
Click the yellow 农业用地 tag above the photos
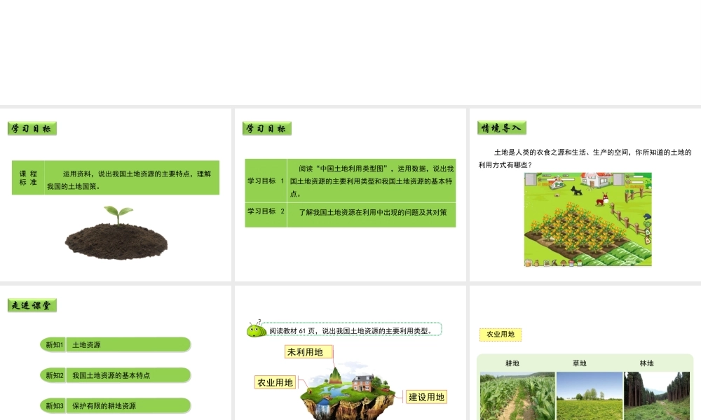[501, 335]
